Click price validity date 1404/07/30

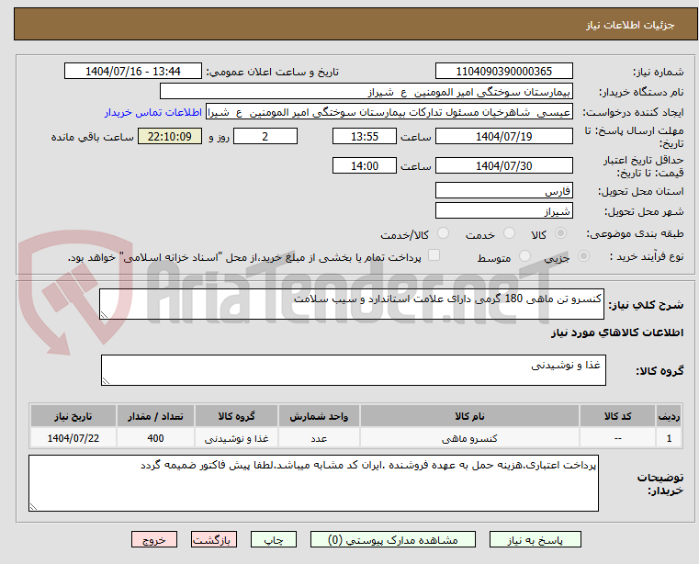pyautogui.click(x=503, y=166)
